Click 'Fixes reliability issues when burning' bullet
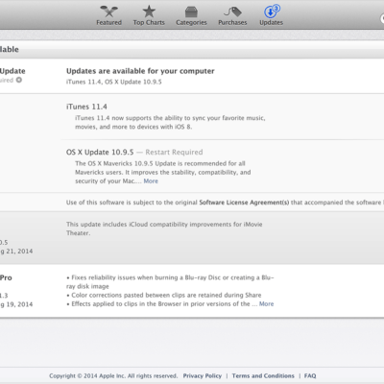The width and height of the screenshot is (384, 384). (170, 281)
